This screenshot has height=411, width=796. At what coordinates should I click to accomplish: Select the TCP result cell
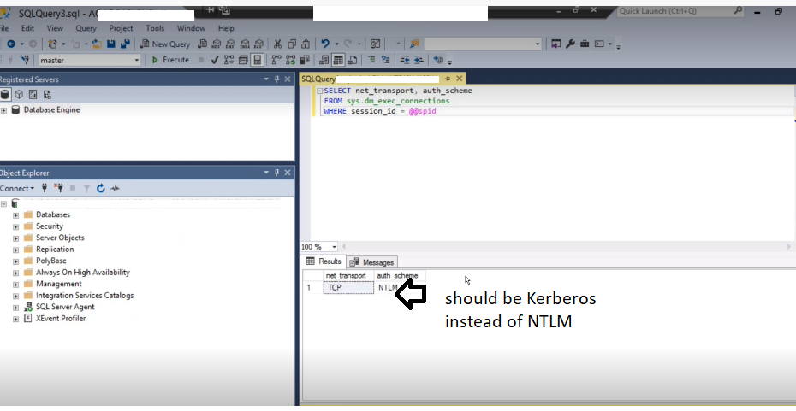coord(348,287)
